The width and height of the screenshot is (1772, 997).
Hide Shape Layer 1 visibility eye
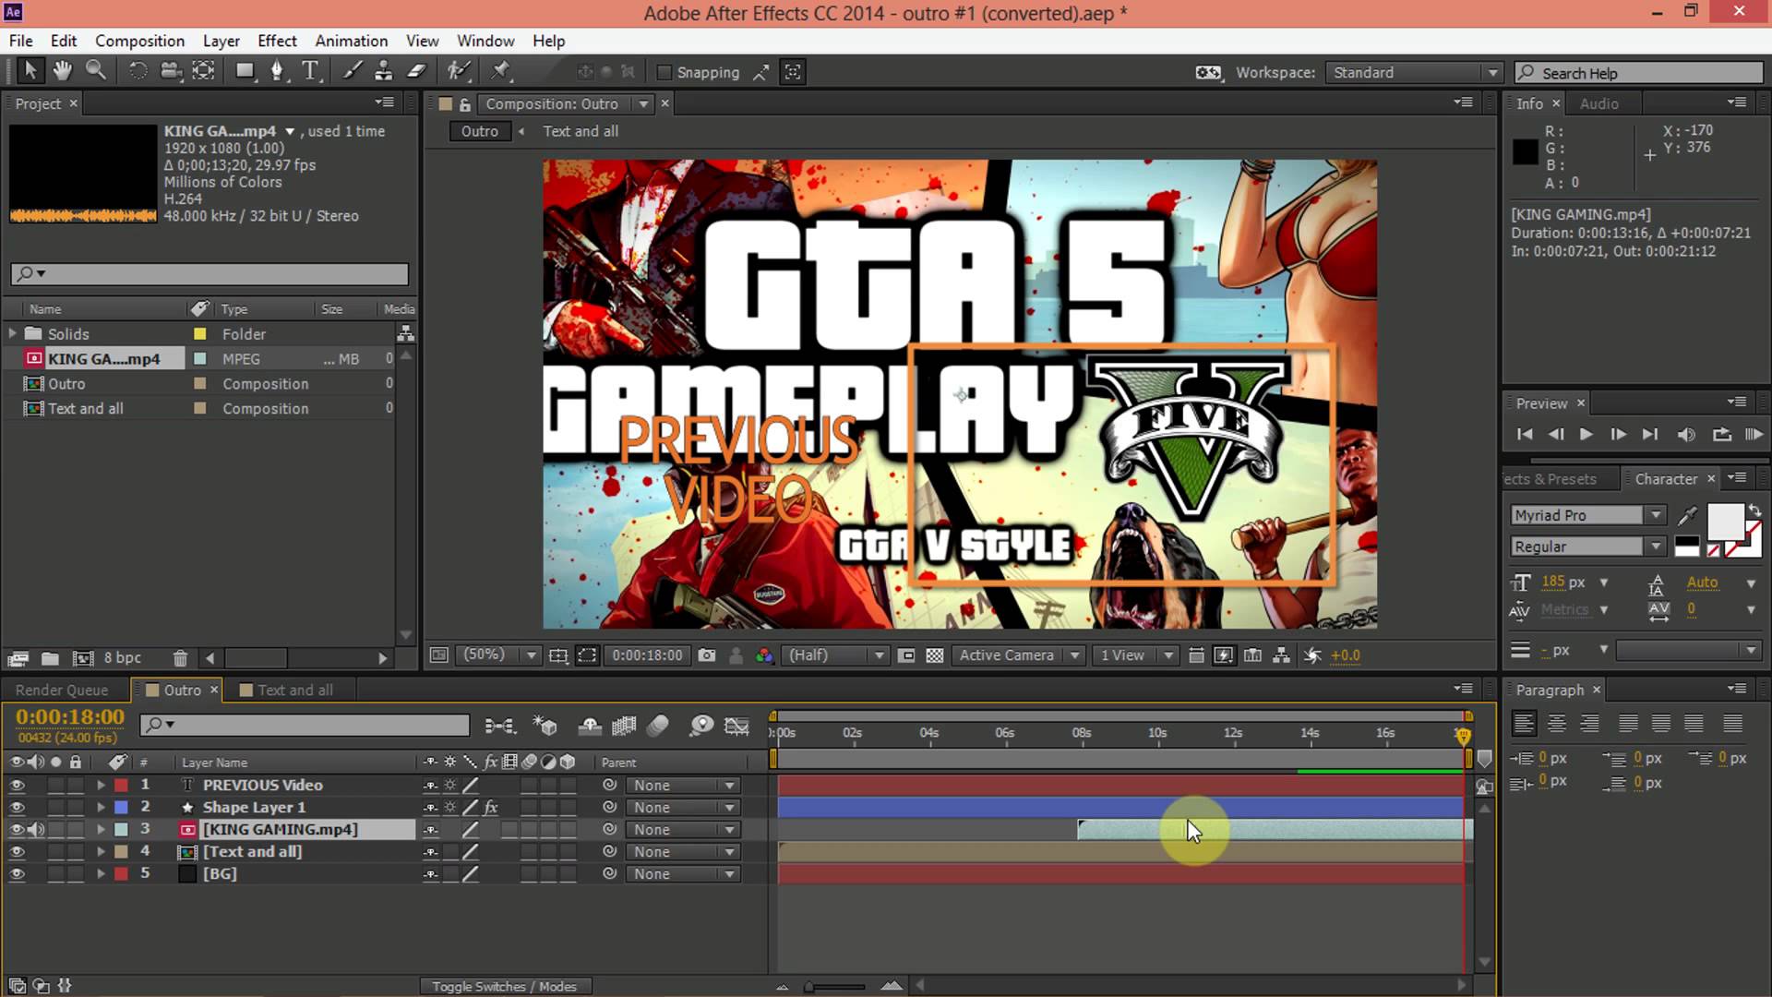click(x=17, y=808)
